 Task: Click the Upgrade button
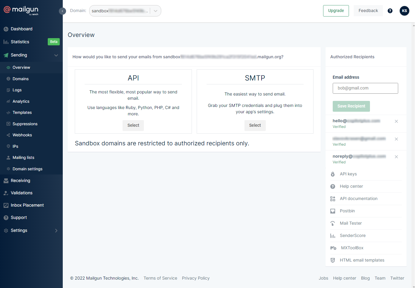click(x=336, y=11)
